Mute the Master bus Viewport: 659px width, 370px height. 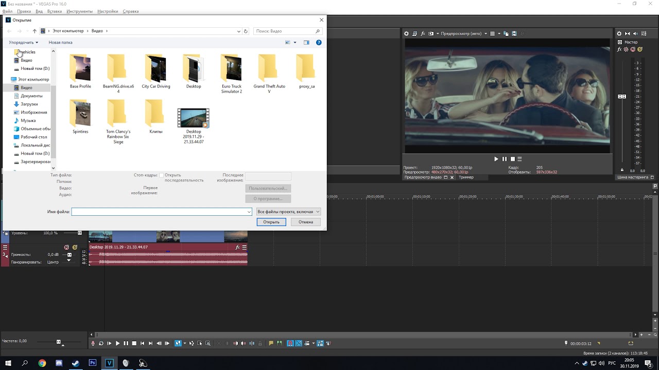(x=633, y=49)
